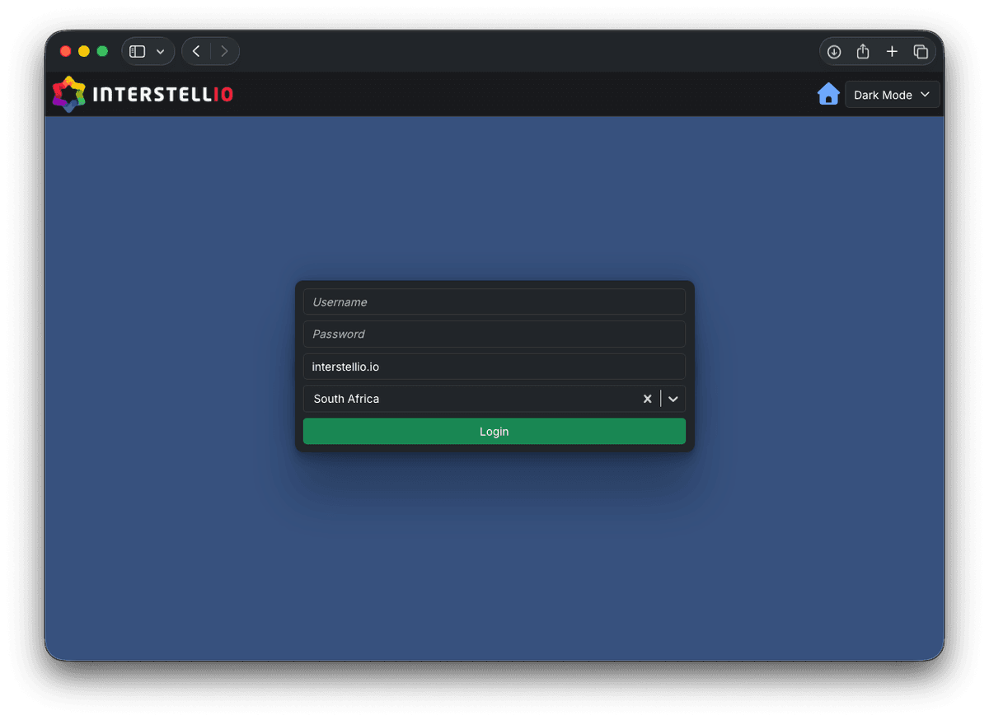
Task: Click the green Login button bar
Action: pos(494,431)
